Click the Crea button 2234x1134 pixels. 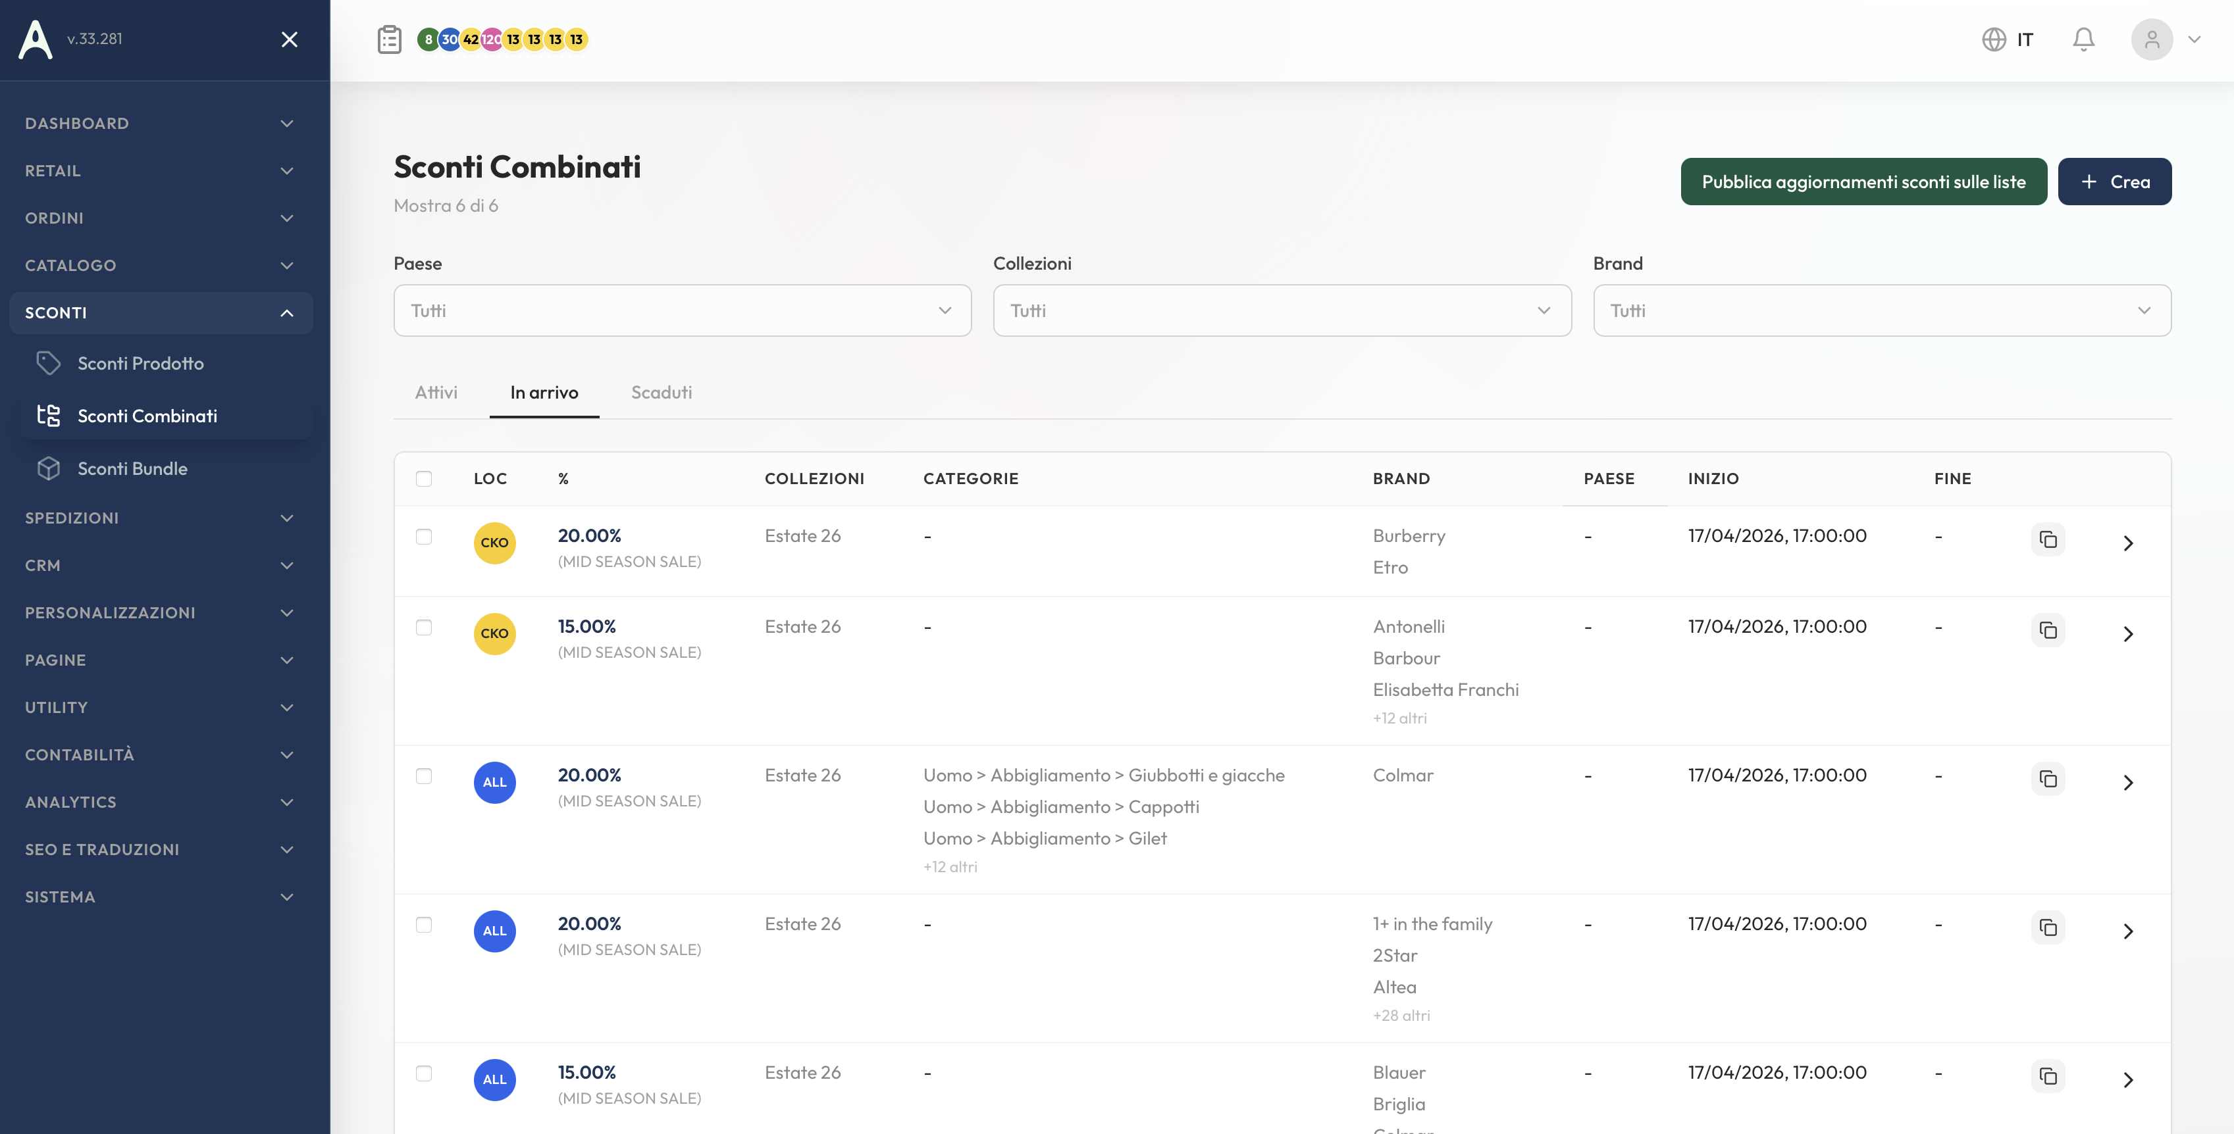pos(2114,181)
